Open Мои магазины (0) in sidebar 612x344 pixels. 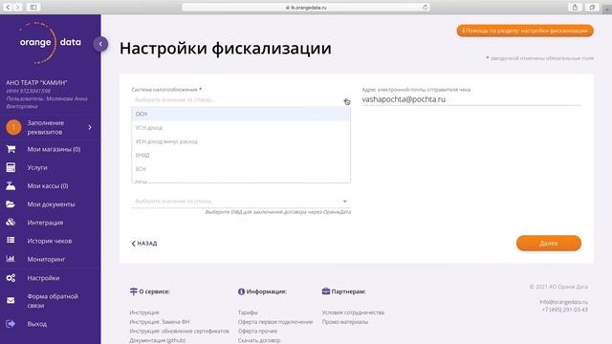[x=54, y=149]
